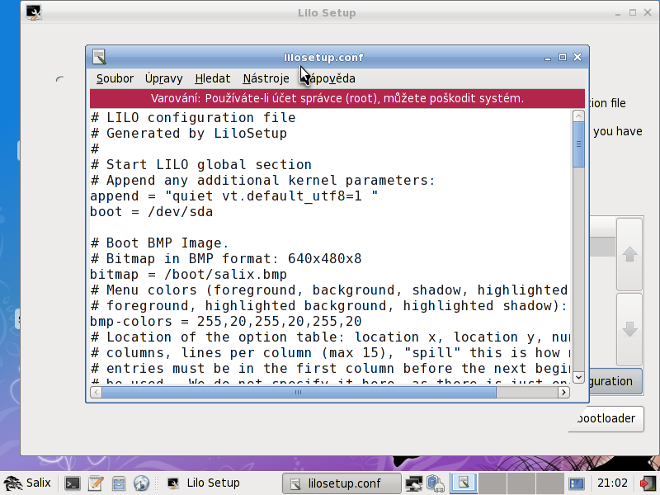The width and height of the screenshot is (660, 495).
Task: Click the 'append = "quiet vt.default_utf8=1 "' line
Action: coord(234,196)
